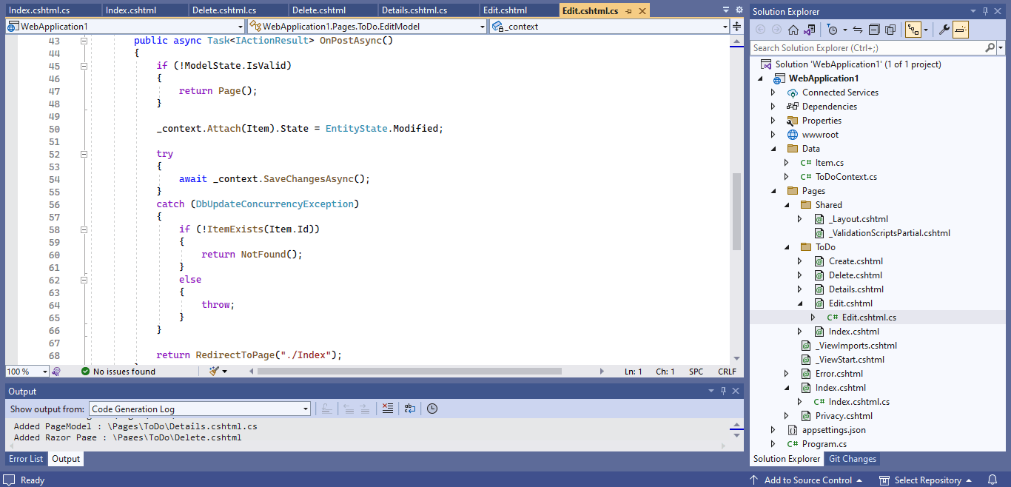Toggle the Preview Selected Items button
This screenshot has width=1011, height=487.
(x=961, y=30)
